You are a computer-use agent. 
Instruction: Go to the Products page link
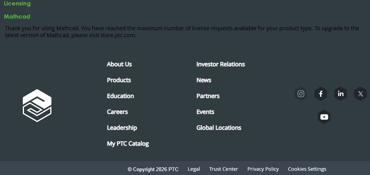(119, 80)
